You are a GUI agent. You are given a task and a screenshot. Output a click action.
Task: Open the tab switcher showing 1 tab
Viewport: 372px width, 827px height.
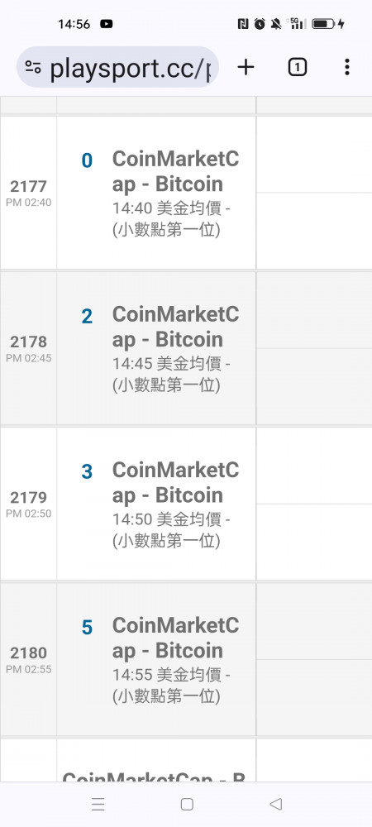297,67
